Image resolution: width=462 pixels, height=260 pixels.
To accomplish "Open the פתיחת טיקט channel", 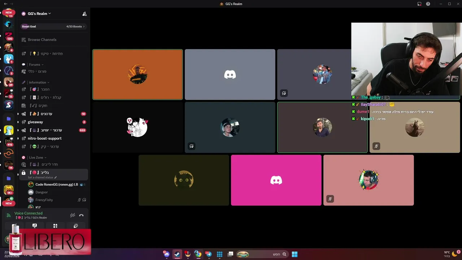I will [x=54, y=53].
